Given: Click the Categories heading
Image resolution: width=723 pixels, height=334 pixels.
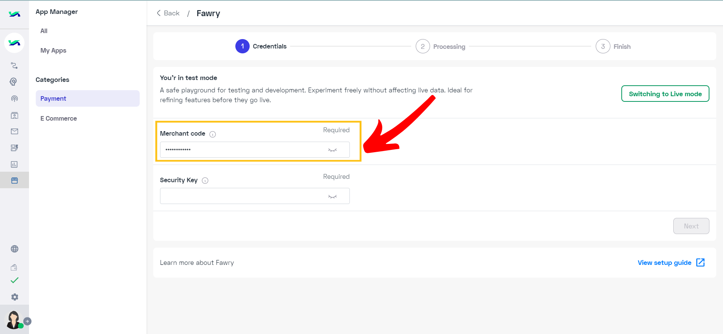Looking at the screenshot, I should (52, 80).
